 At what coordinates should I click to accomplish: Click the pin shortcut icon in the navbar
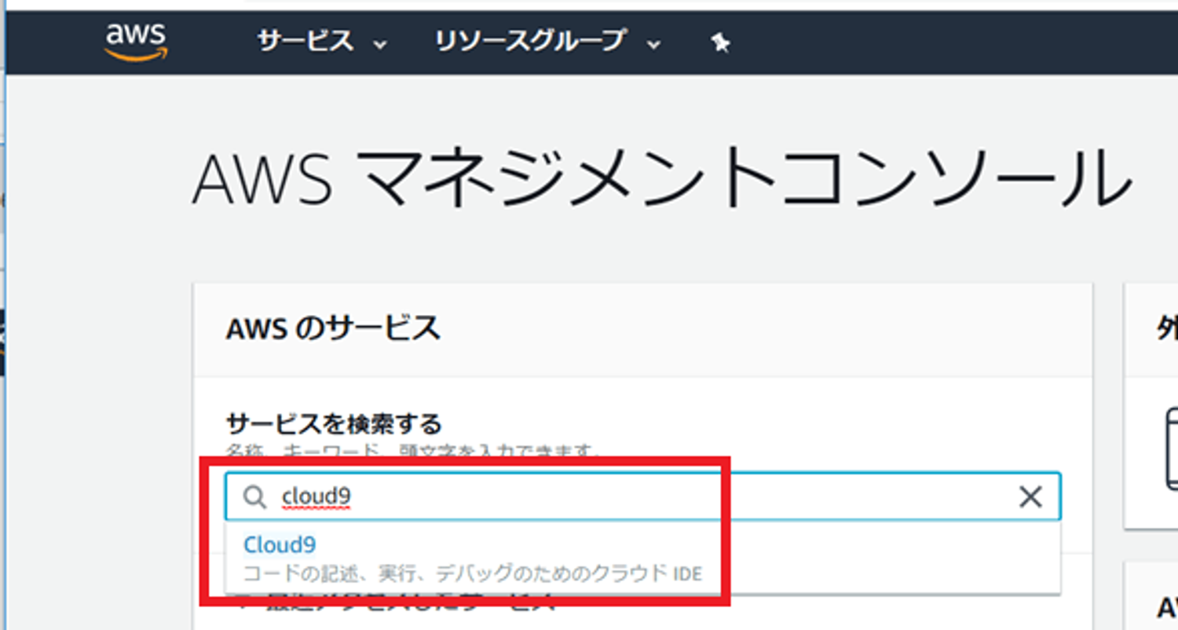720,43
